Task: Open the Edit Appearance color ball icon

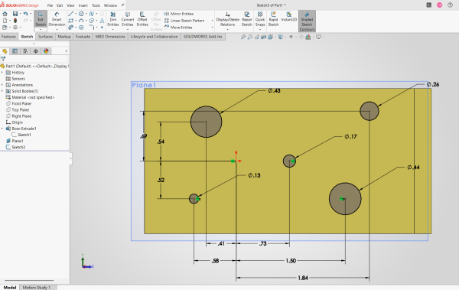Action: pos(308,37)
